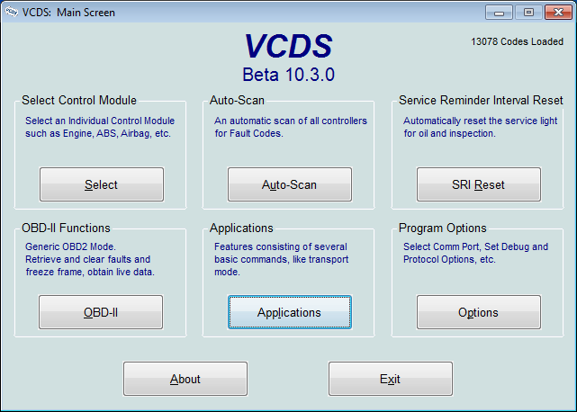The image size is (577, 412).
Task: Open program Options
Action: tap(478, 312)
